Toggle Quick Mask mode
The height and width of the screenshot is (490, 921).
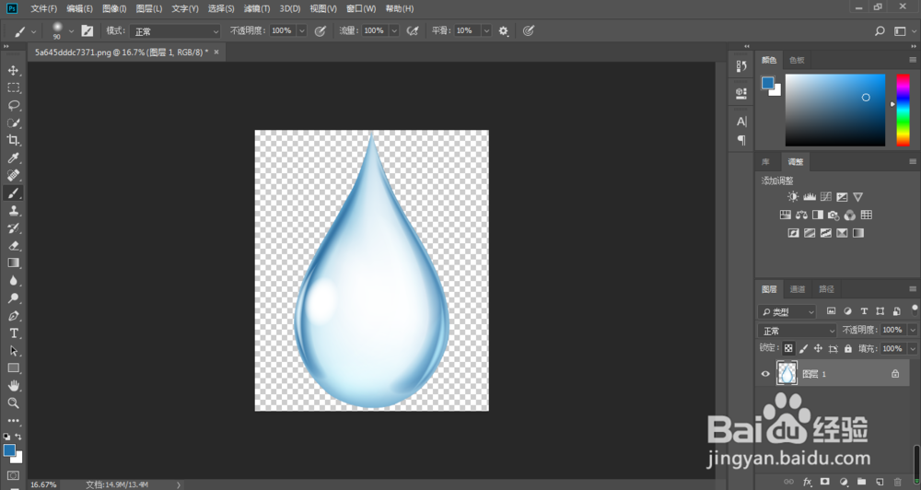click(x=13, y=474)
